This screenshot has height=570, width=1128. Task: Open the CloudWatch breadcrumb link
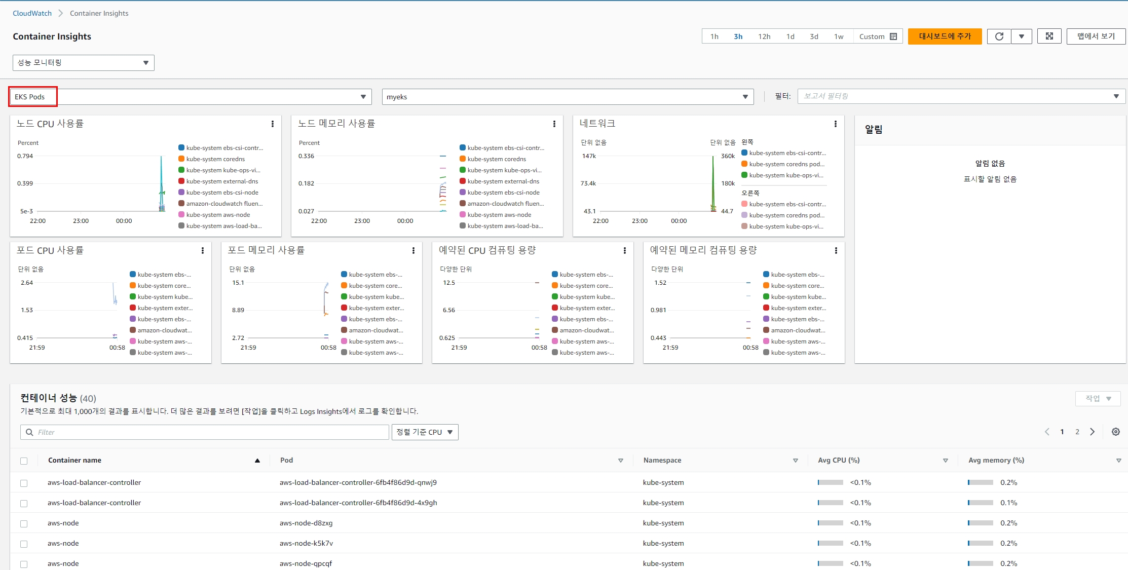[32, 13]
